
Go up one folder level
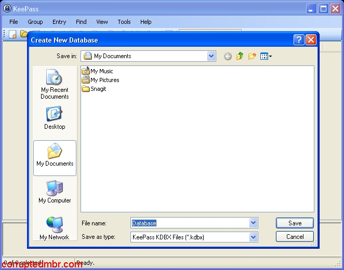coord(240,56)
